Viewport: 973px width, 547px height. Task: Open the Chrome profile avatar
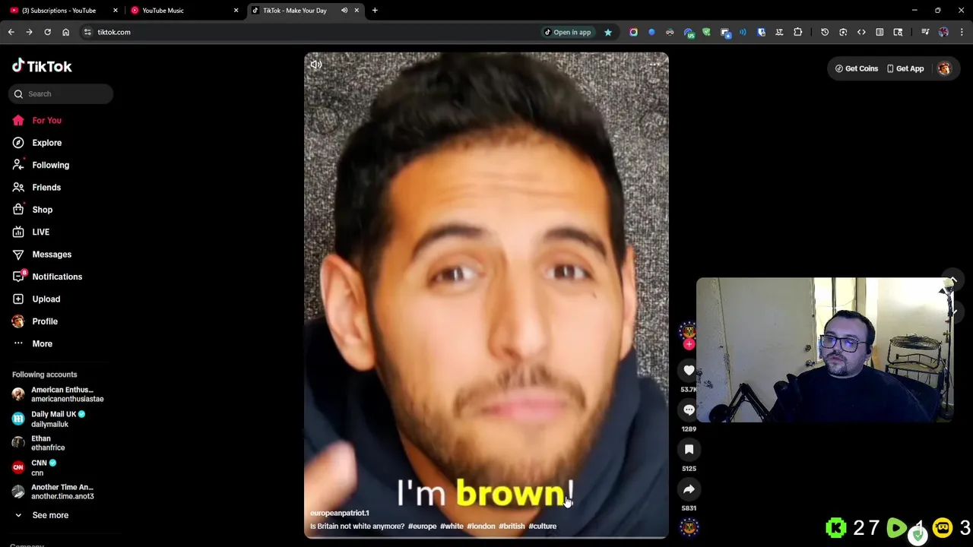click(x=943, y=32)
